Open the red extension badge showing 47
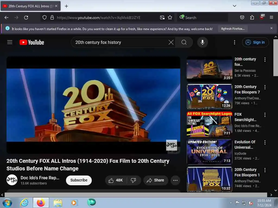278x208 pixels. point(262,17)
